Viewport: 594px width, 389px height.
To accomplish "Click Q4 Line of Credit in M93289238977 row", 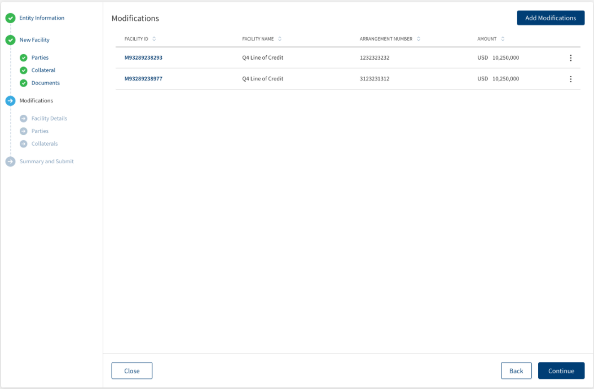I will [x=262, y=79].
